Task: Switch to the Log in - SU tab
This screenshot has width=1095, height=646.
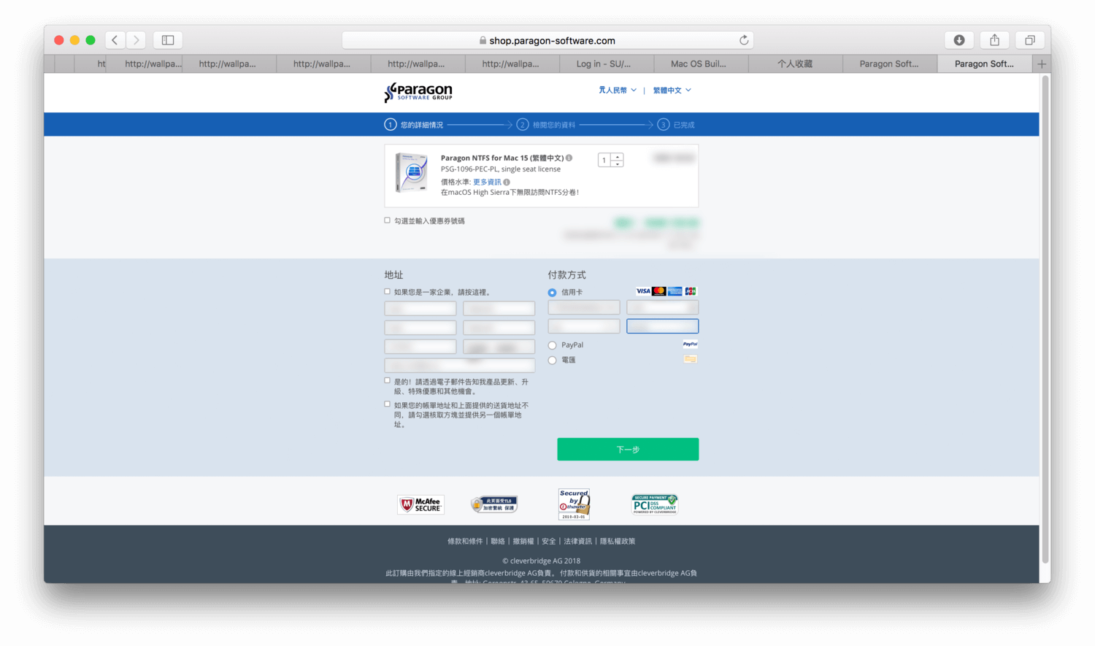Action: pyautogui.click(x=604, y=64)
